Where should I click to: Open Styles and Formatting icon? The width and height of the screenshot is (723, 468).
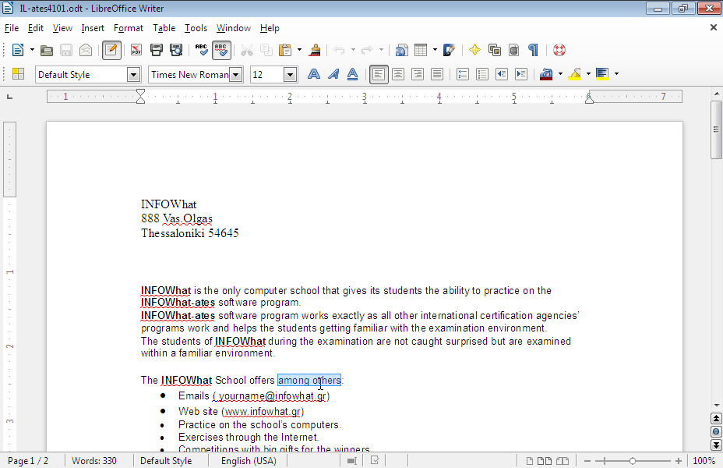click(18, 74)
